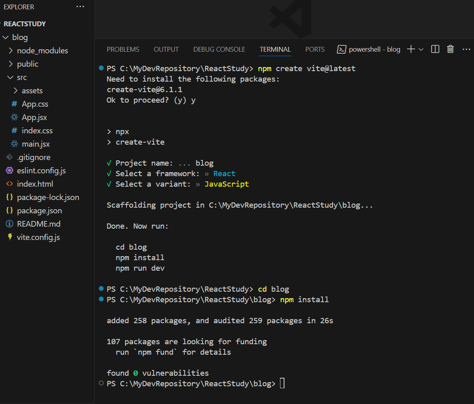474x404 pixels.
Task: Open terminal panel more actions menu
Action: click(466, 49)
